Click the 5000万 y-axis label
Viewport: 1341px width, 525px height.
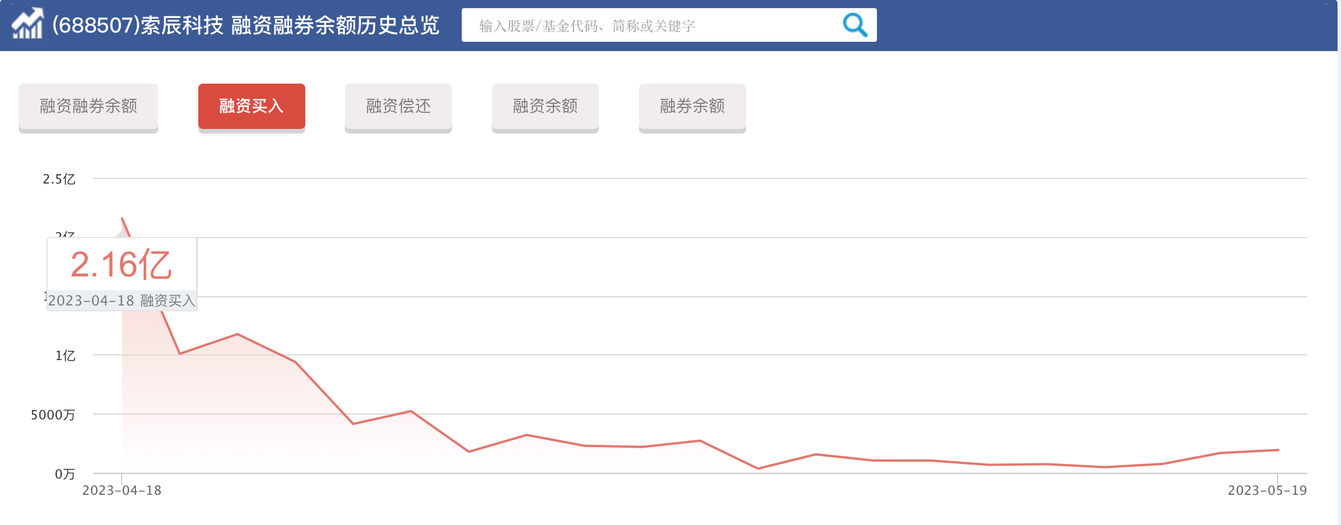tap(53, 415)
